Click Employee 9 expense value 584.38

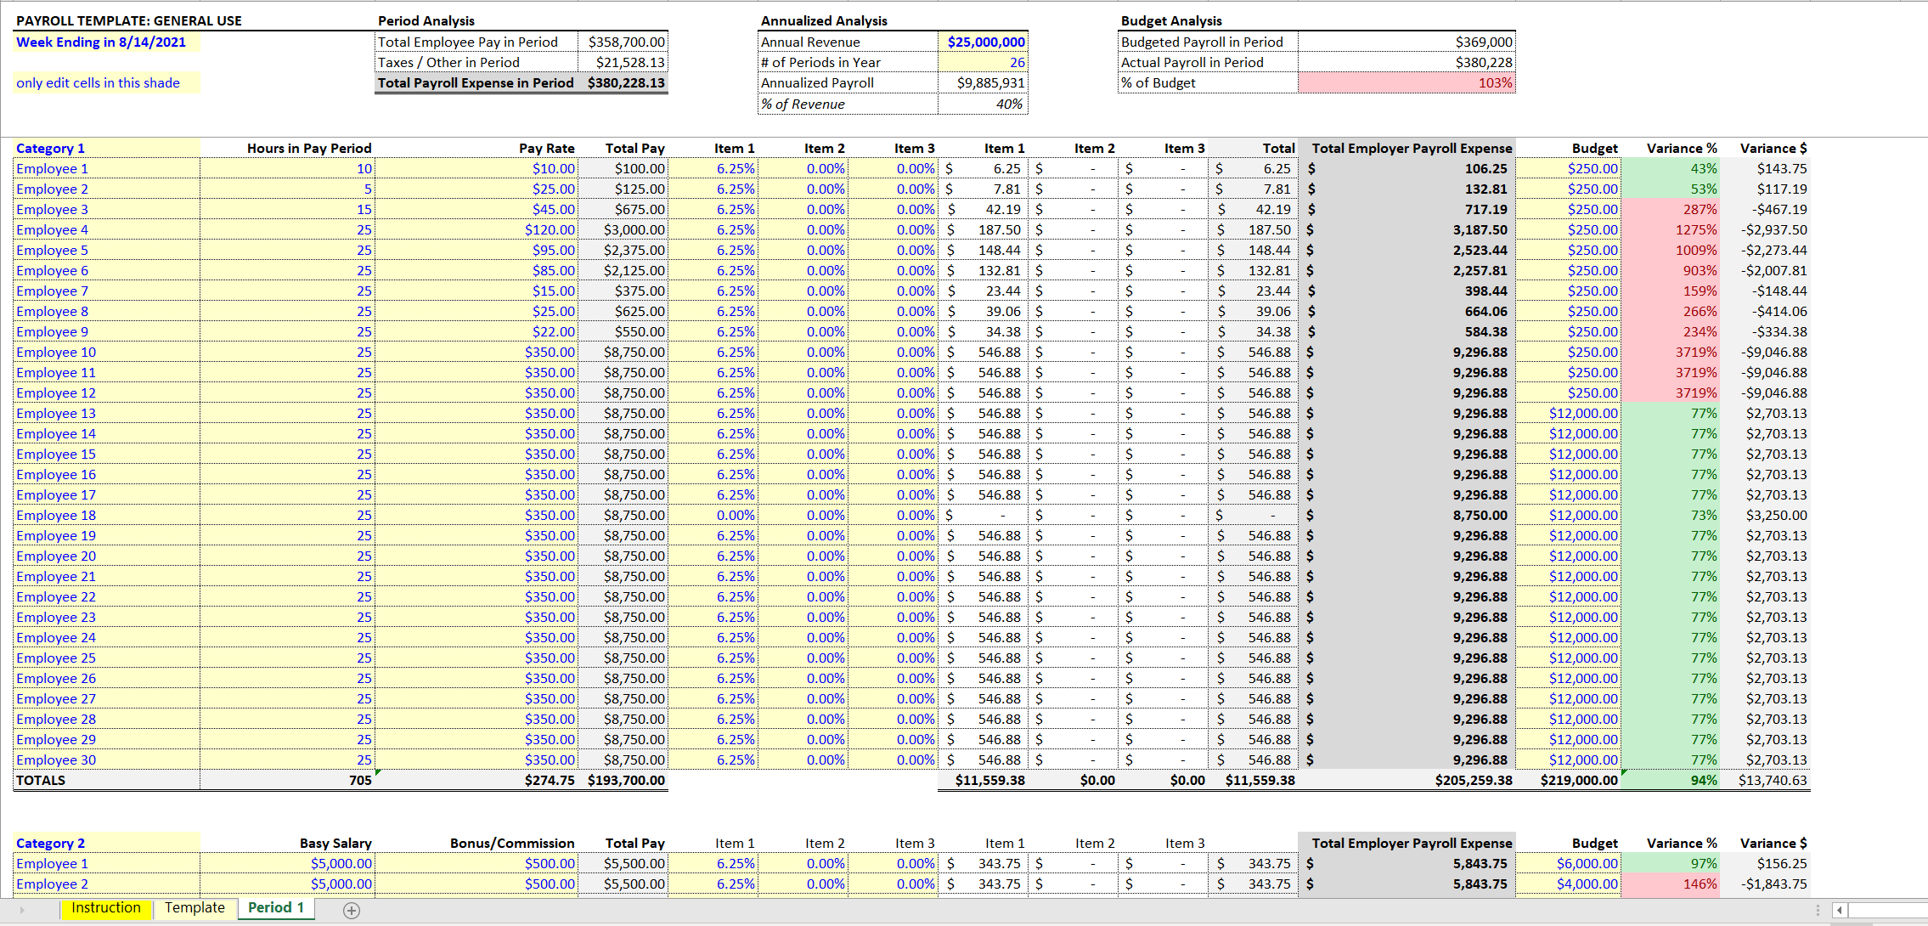1407,331
